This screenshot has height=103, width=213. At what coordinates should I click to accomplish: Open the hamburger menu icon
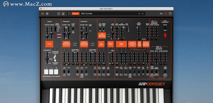coord(43,14)
